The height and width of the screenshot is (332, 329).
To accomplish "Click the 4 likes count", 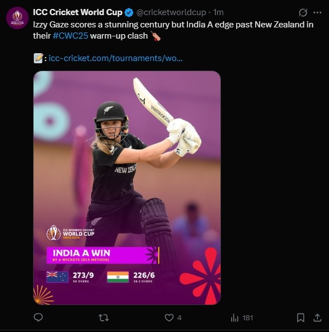I will pos(179,318).
